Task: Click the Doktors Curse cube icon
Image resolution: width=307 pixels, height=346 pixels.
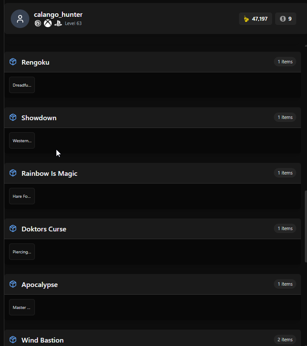Action: [x=13, y=229]
